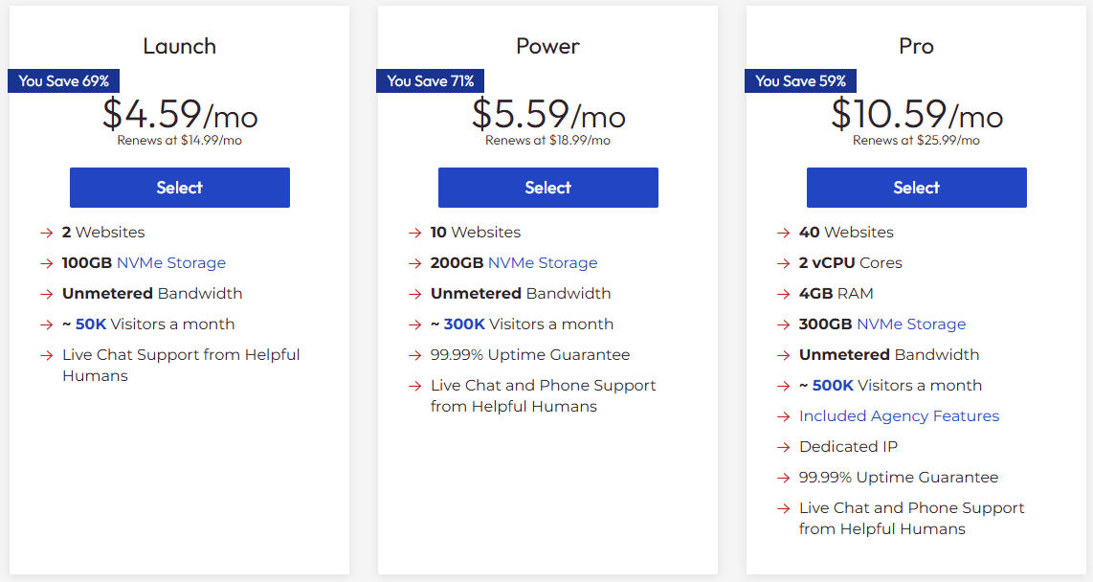Click 99.99% Uptime Guarantee in Pro plan
This screenshot has height=582, width=1093.
[x=899, y=478]
